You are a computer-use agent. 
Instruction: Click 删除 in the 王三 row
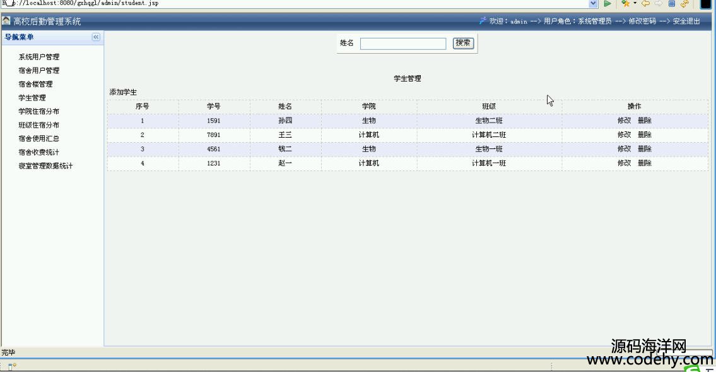point(645,135)
